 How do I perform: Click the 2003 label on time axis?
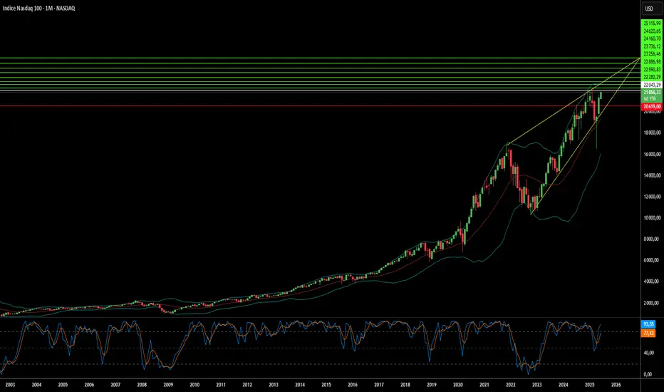[x=10, y=385]
